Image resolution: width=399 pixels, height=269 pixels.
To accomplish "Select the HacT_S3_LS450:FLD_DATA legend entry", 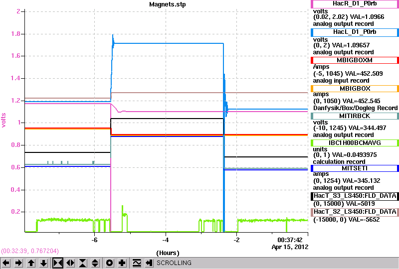I will [x=355, y=196].
